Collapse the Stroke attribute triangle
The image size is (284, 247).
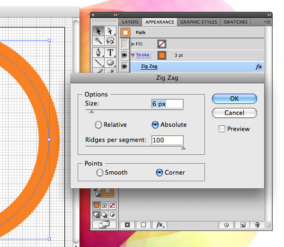click(x=133, y=55)
